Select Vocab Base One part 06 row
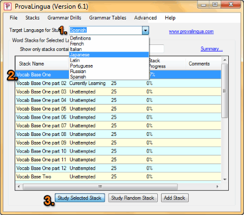Viewport: 244px width, 215px height. point(118,117)
